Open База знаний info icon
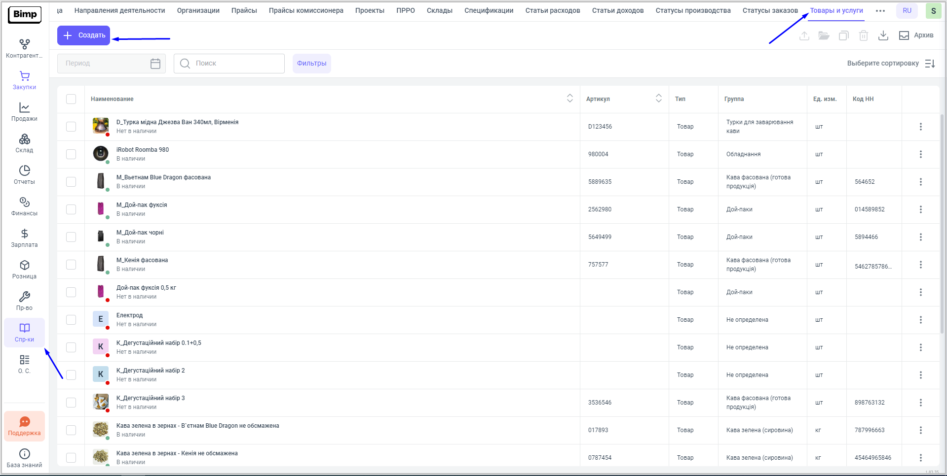Screen dimensions: 947x476 tap(24, 458)
